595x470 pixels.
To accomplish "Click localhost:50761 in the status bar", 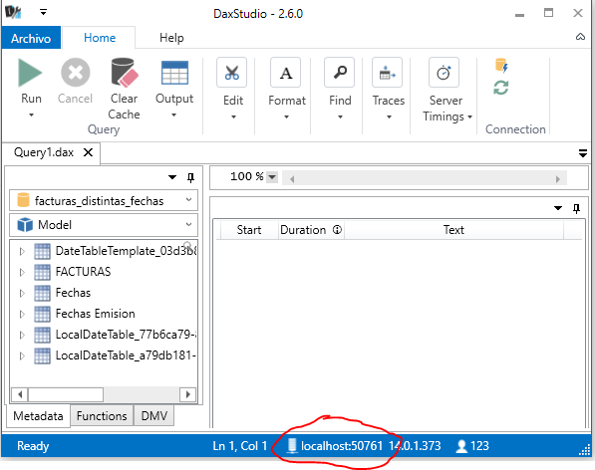I will coord(342,446).
